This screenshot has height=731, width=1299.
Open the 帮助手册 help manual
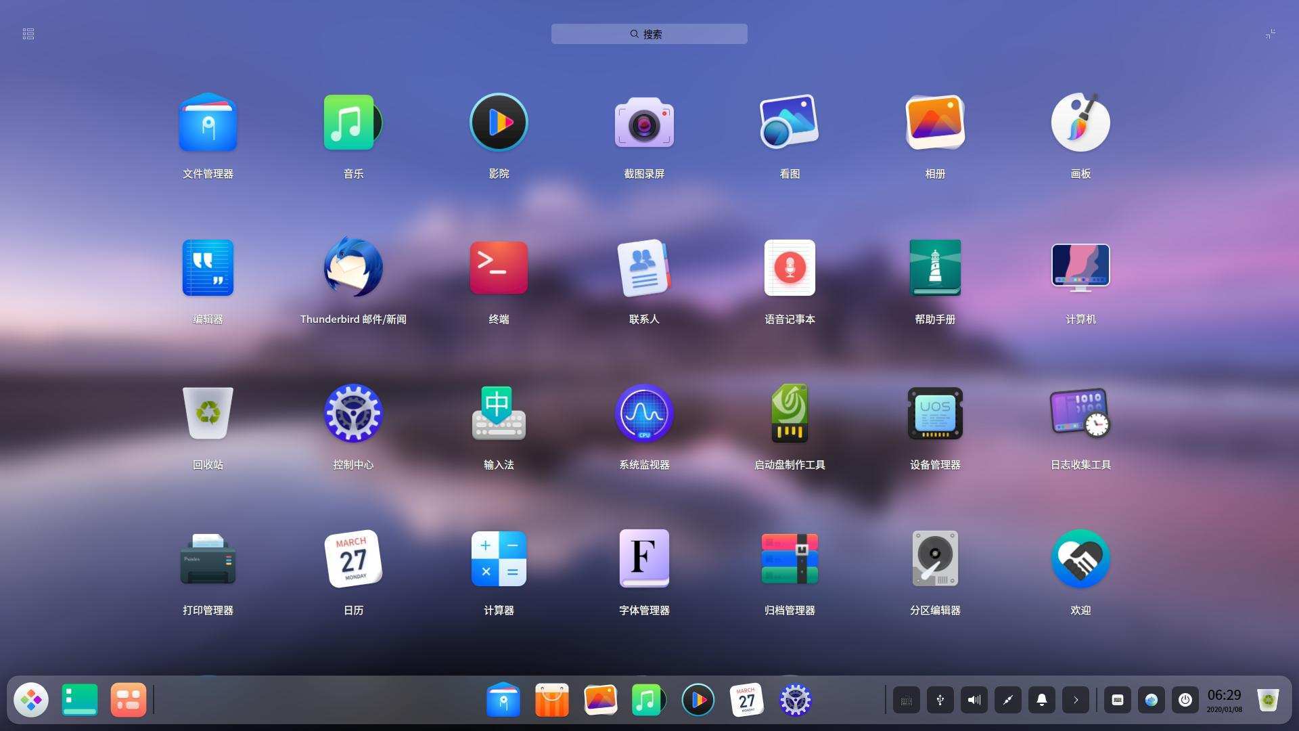click(935, 268)
